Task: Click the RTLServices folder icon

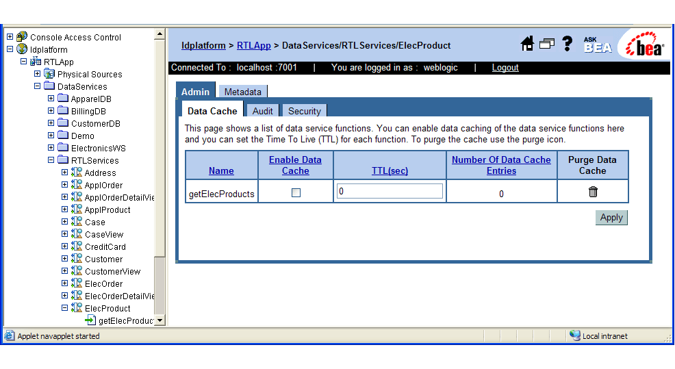Action: click(63, 160)
